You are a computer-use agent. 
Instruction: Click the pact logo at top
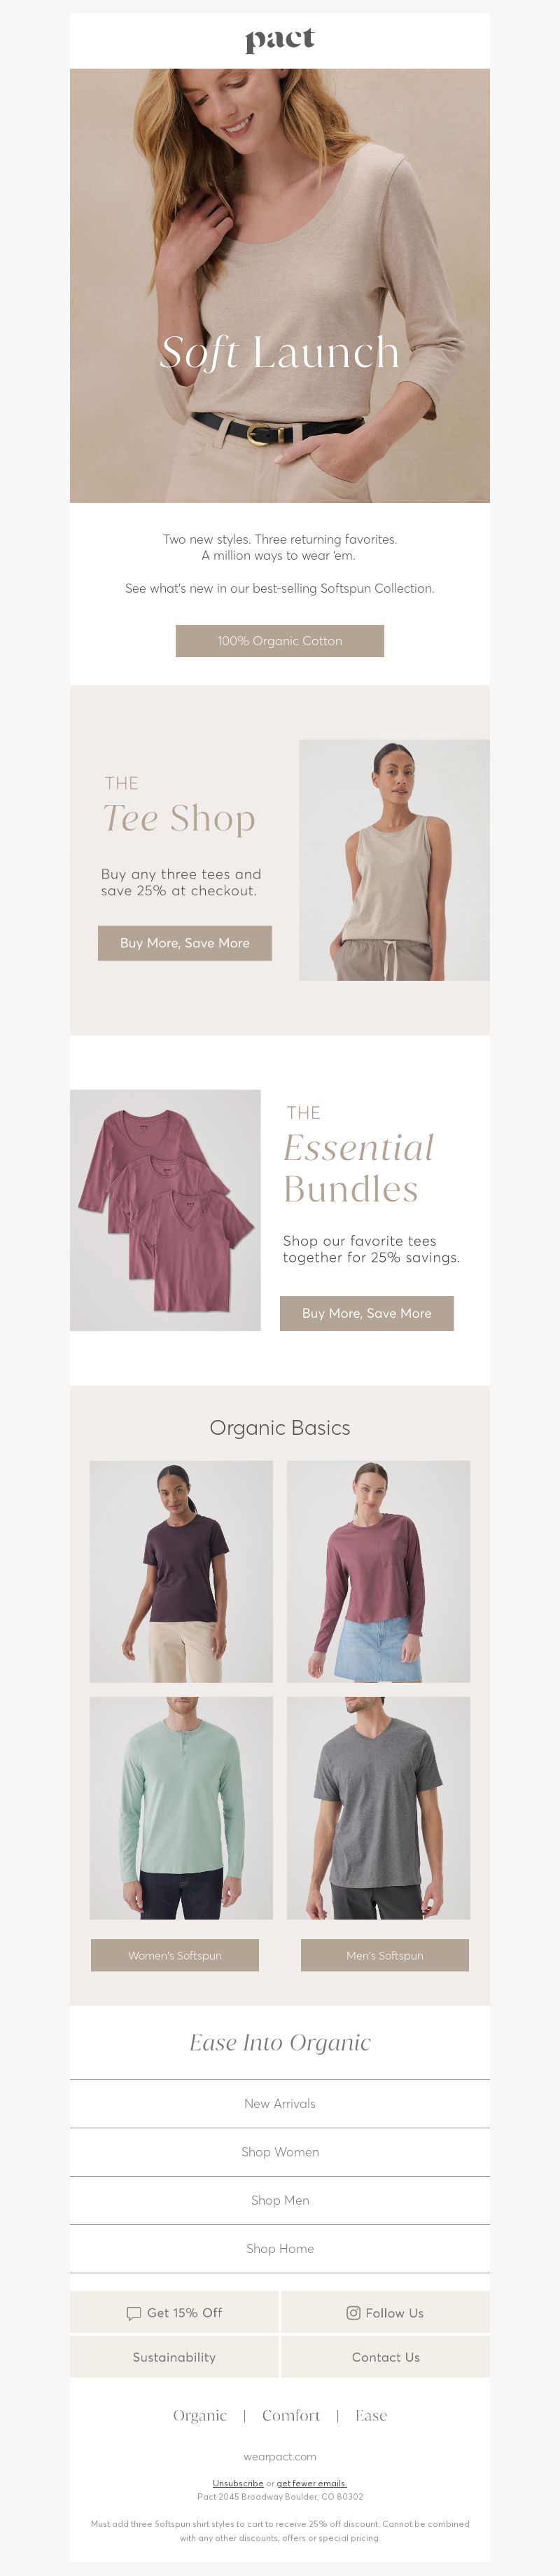pyautogui.click(x=280, y=40)
